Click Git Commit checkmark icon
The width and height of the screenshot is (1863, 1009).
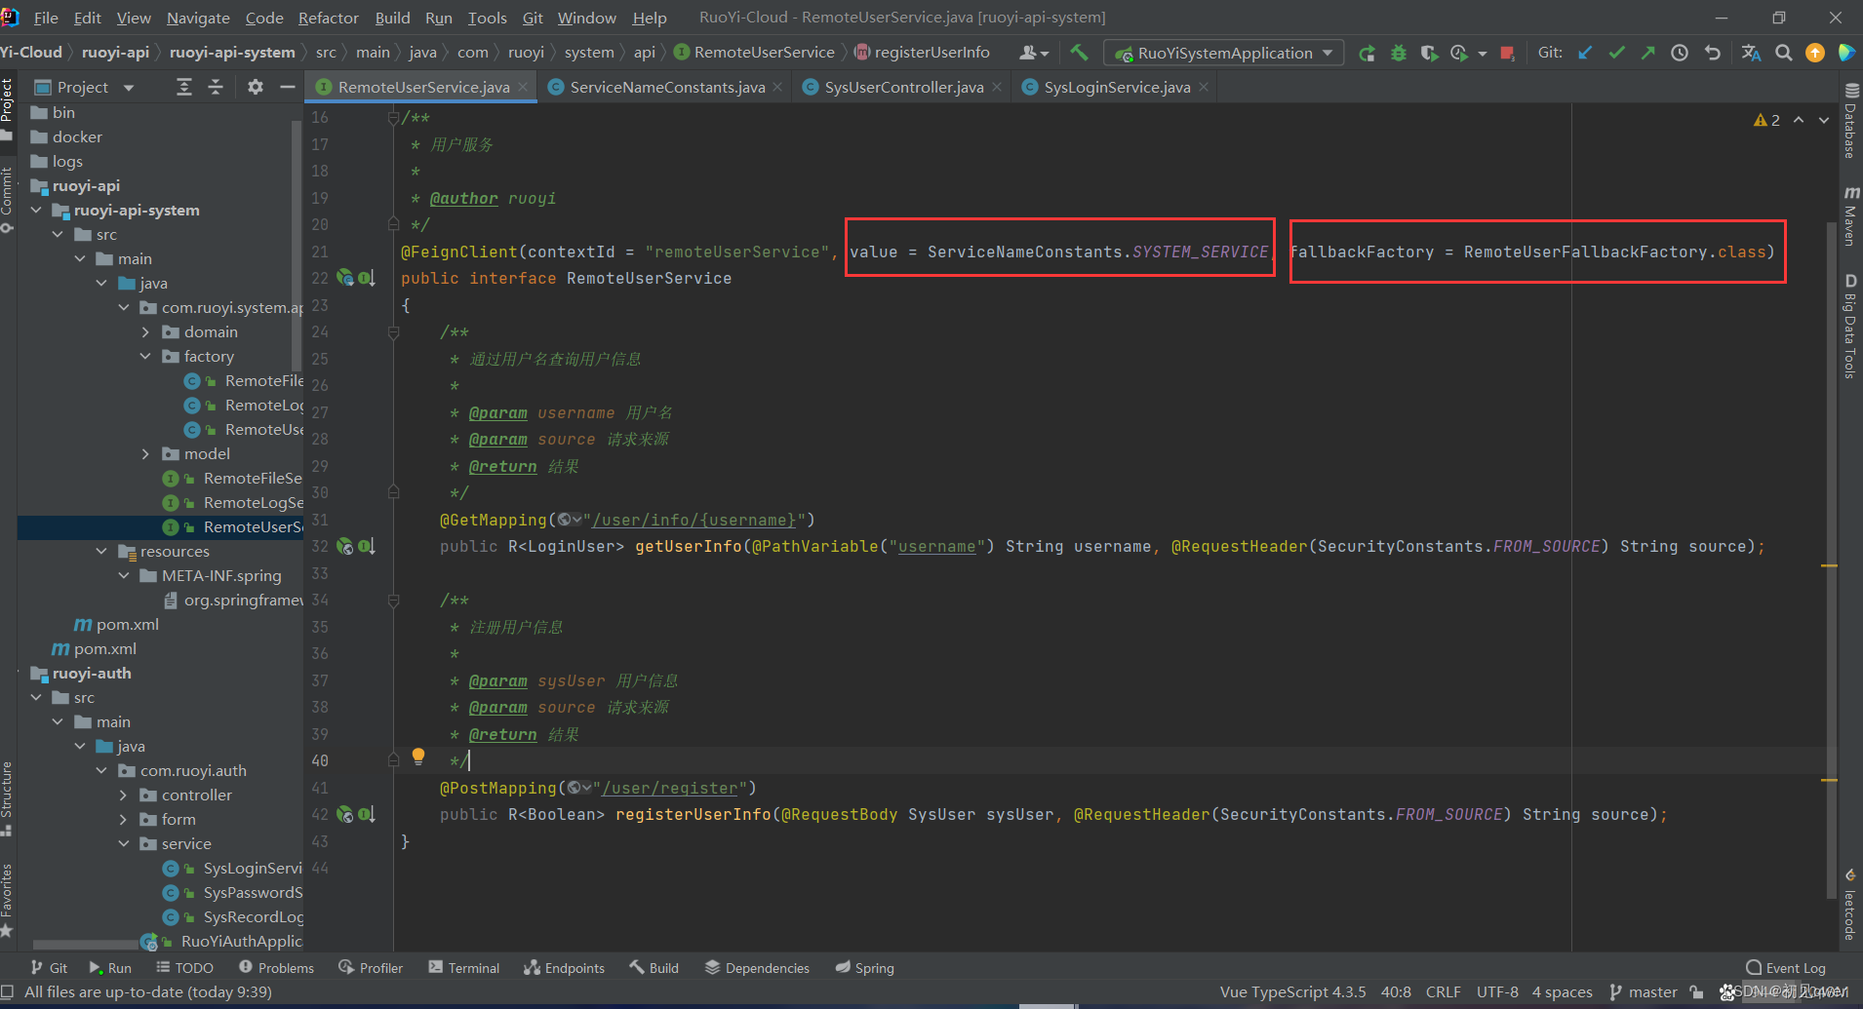coord(1616,53)
